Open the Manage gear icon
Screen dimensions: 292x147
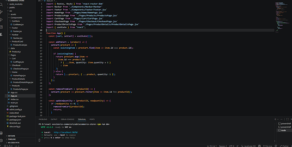[x=1, y=140]
